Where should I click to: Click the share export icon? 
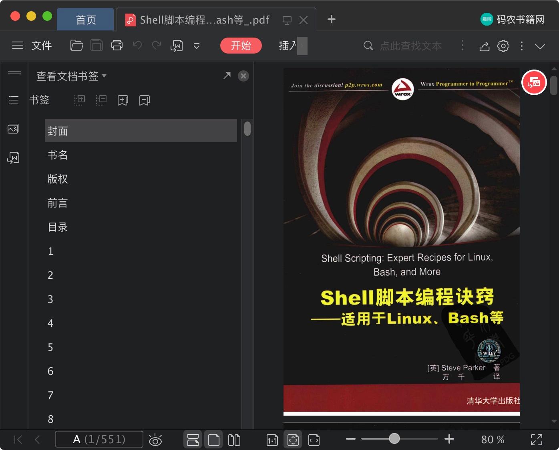485,46
